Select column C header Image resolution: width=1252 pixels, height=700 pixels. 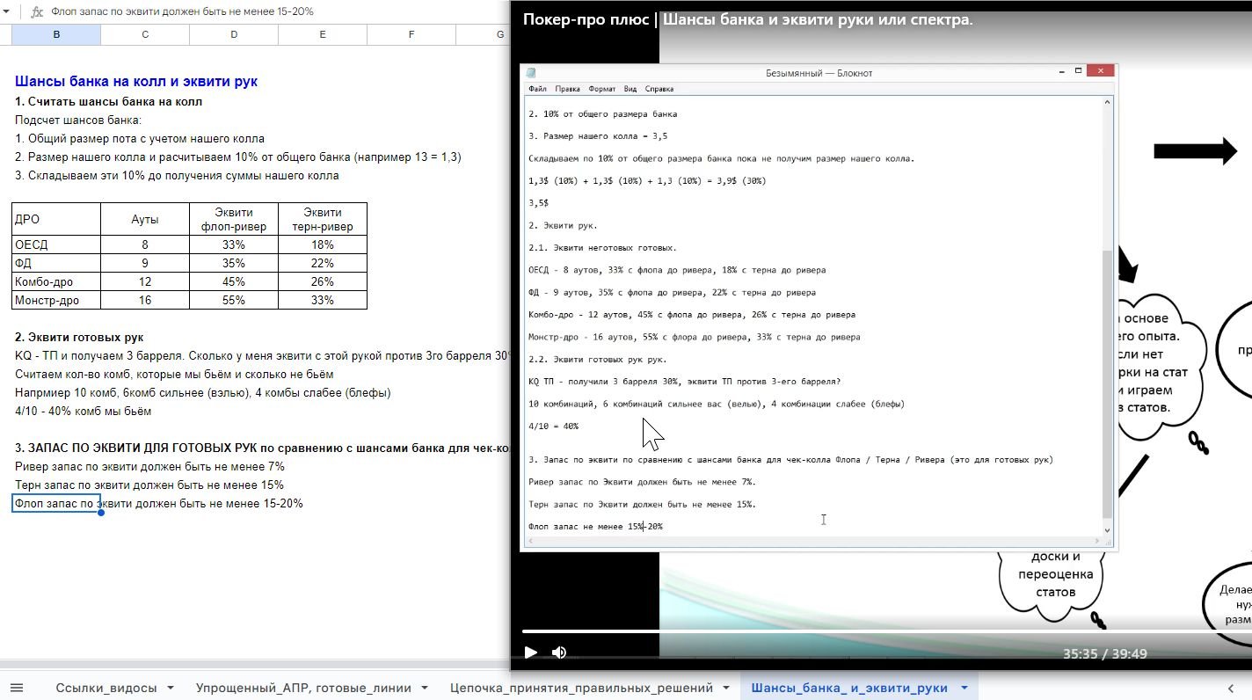coord(145,34)
